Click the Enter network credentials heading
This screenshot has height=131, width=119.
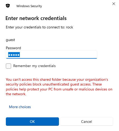point(36,18)
